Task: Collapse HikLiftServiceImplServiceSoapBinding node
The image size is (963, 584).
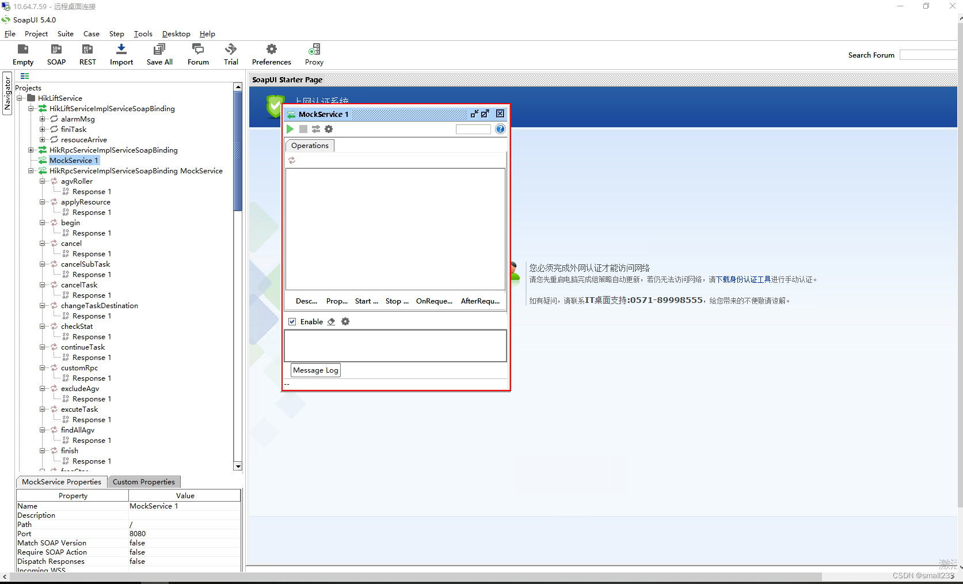Action: pos(31,108)
